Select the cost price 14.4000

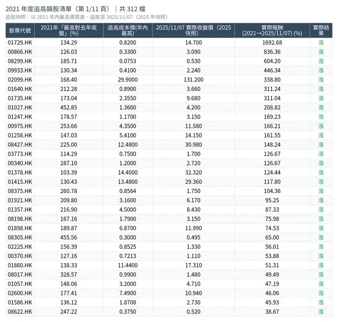(x=127, y=172)
